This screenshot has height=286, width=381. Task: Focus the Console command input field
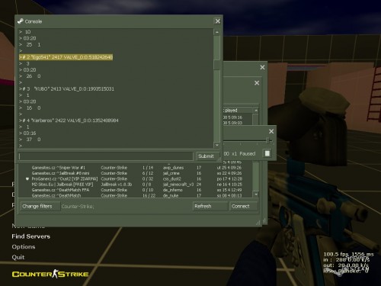106,156
